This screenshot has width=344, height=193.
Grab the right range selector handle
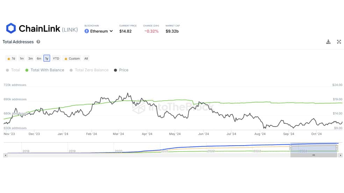coord(337,148)
